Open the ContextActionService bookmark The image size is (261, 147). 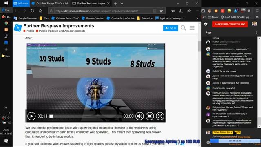click(x=121, y=18)
